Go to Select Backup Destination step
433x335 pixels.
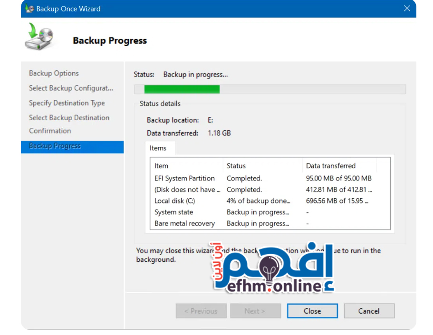point(69,117)
